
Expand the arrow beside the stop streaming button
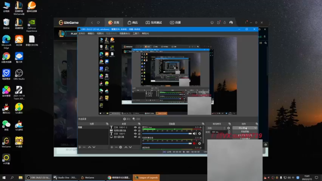click(x=255, y=128)
